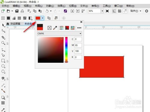150x112 pixels.
Task: Open the CMYK color model dropdown
Action: click(x=59, y=33)
